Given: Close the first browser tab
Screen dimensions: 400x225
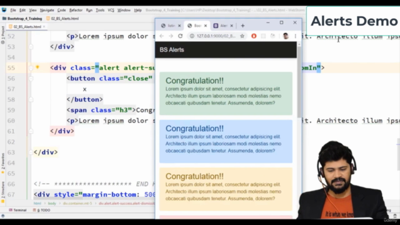Looking at the screenshot, I should (179, 26).
